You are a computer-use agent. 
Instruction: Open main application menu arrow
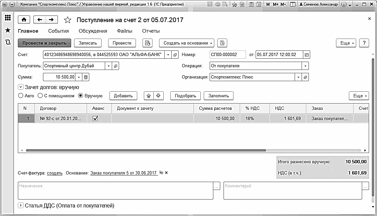pyautogui.click(x=12, y=4)
